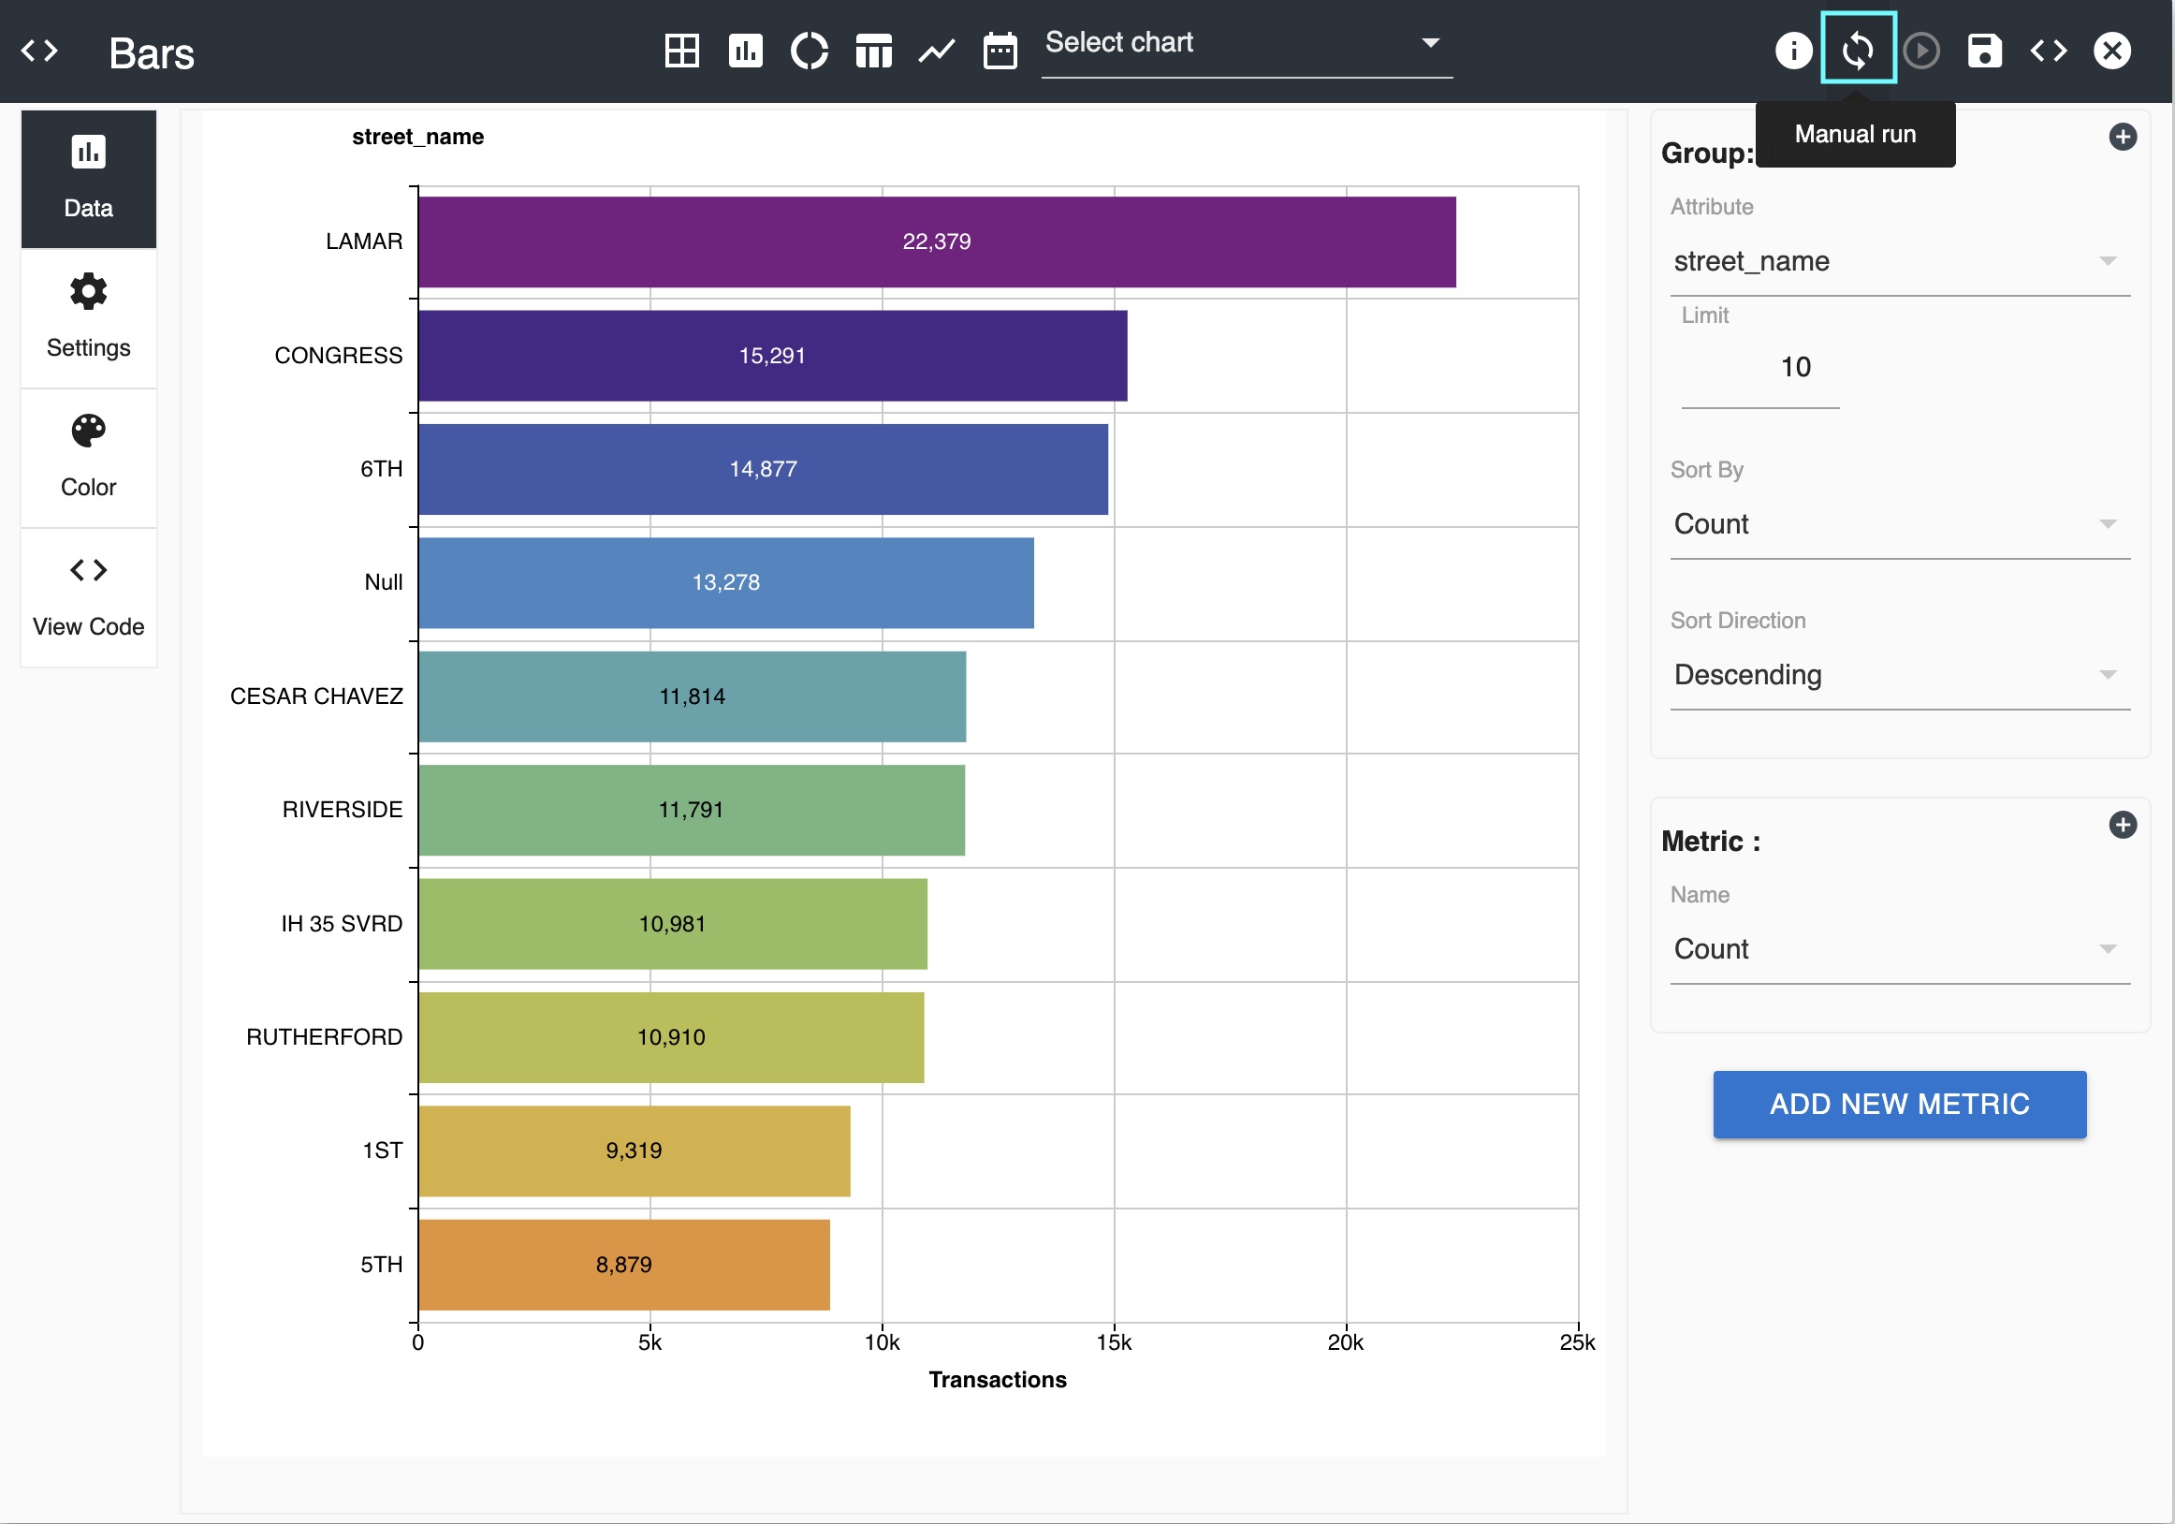This screenshot has height=1524, width=2175.
Task: Pick the line chart type icon
Action: coord(936,51)
